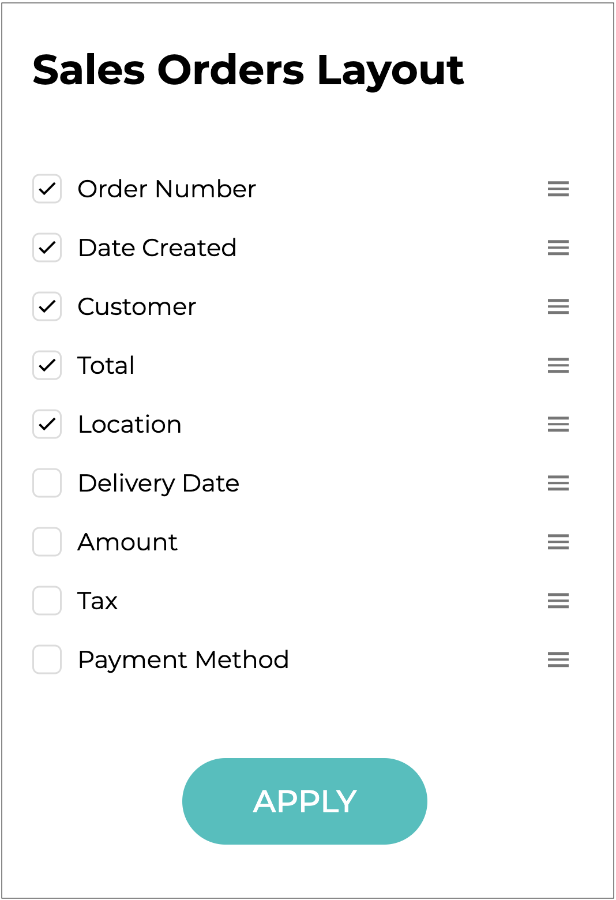Screen dimensions: 616x900
Task: Deselect the Total column checkbox
Action: click(x=47, y=365)
